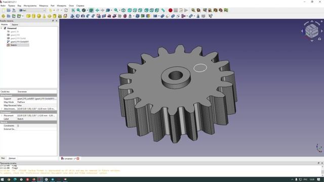
Task: Click the Check geometry icon
Action: coord(198,16)
